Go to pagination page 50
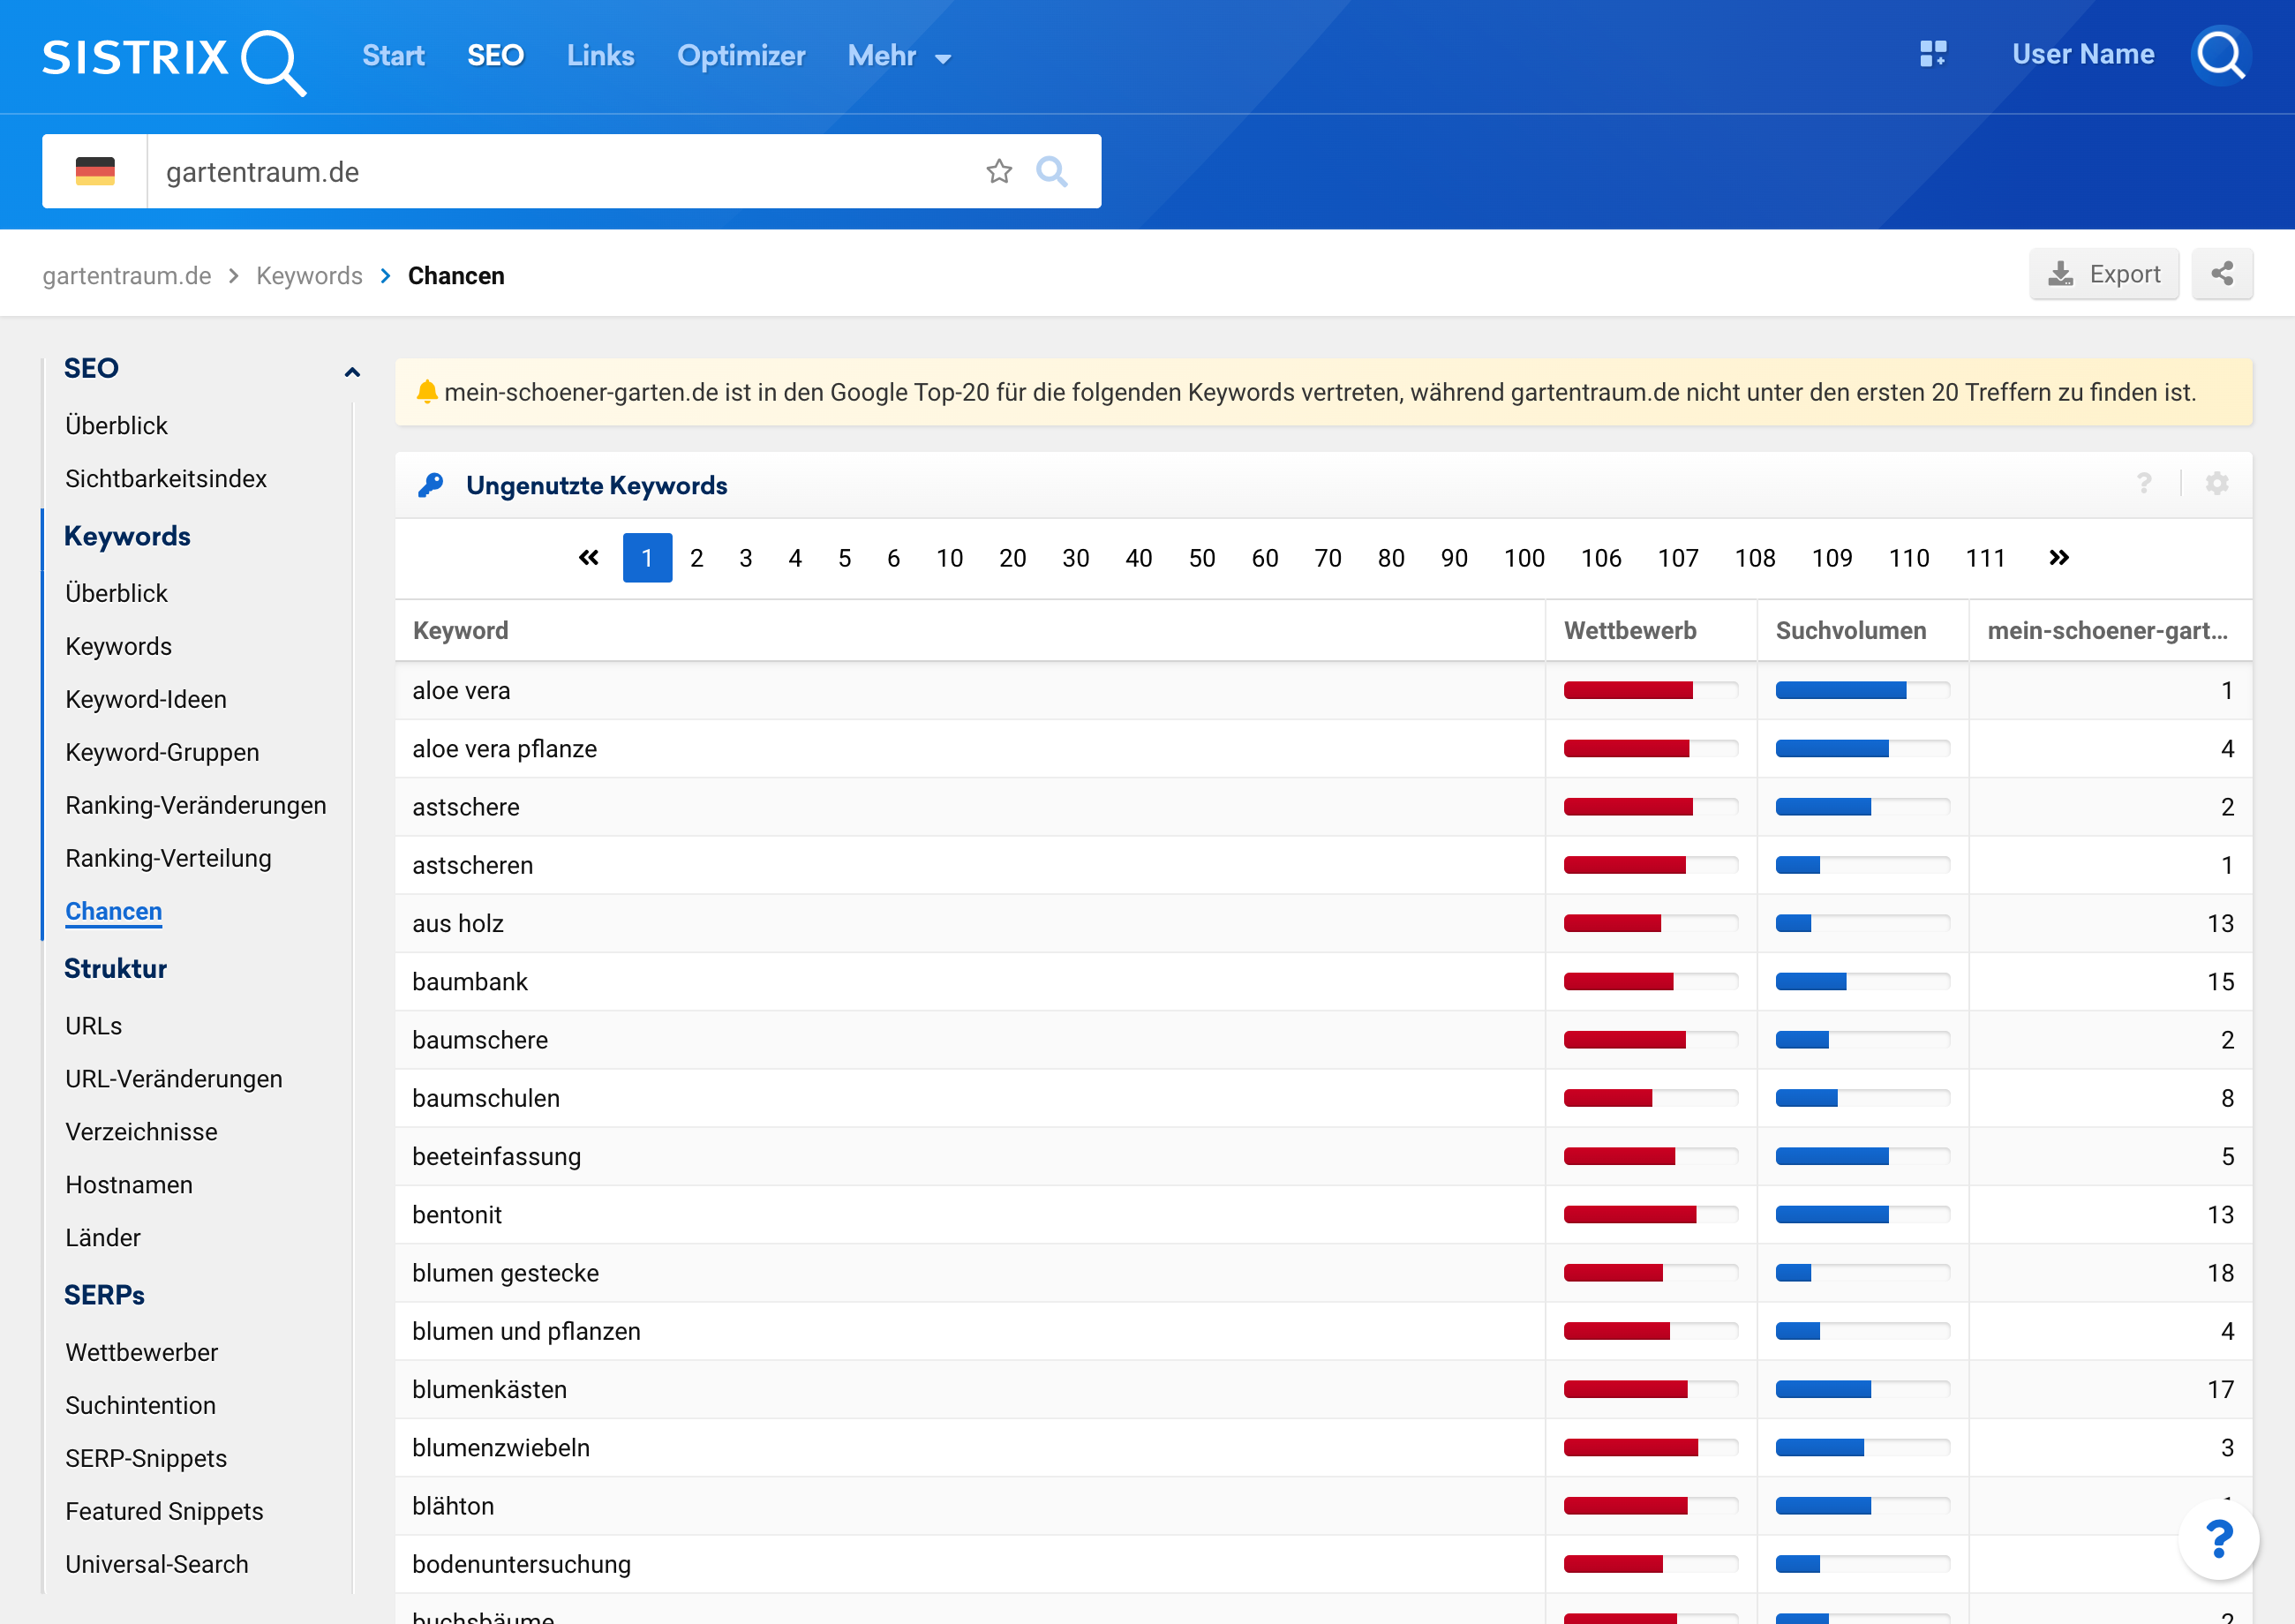Image resolution: width=2295 pixels, height=1624 pixels. click(x=1201, y=558)
